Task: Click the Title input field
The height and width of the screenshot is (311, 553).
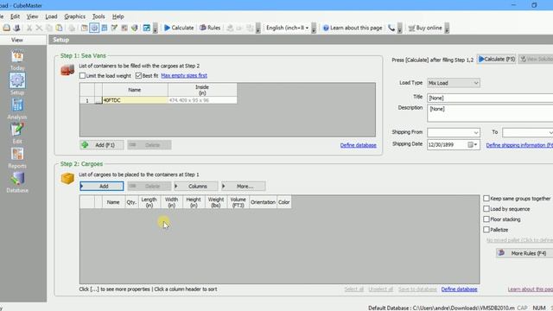Action: tap(490, 98)
